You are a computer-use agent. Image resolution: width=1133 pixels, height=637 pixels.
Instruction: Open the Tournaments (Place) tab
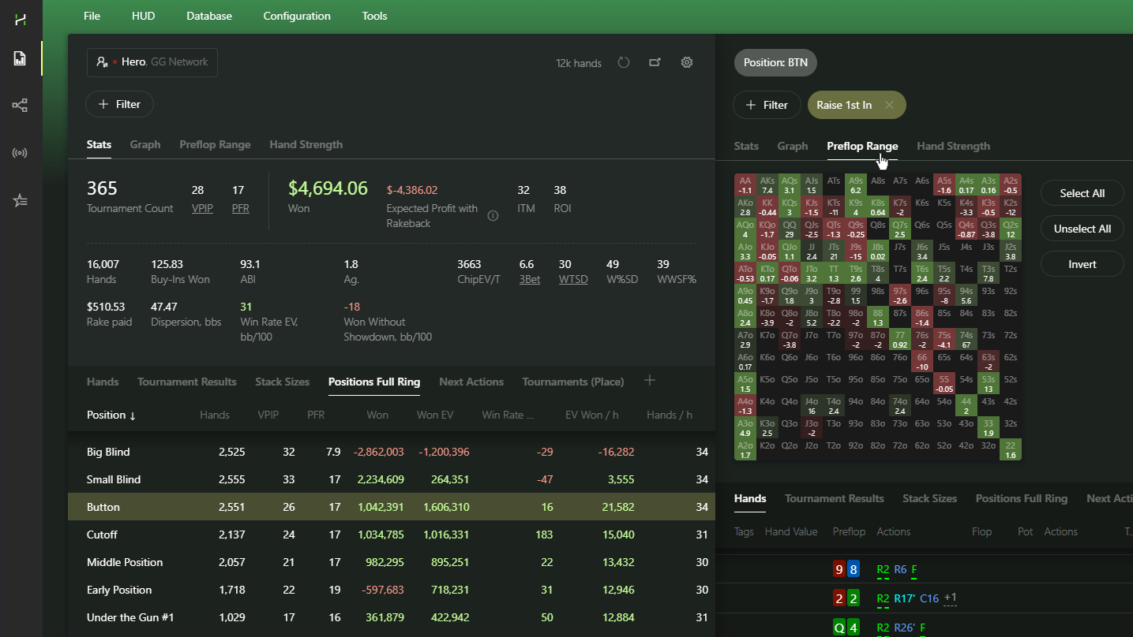[x=573, y=382]
